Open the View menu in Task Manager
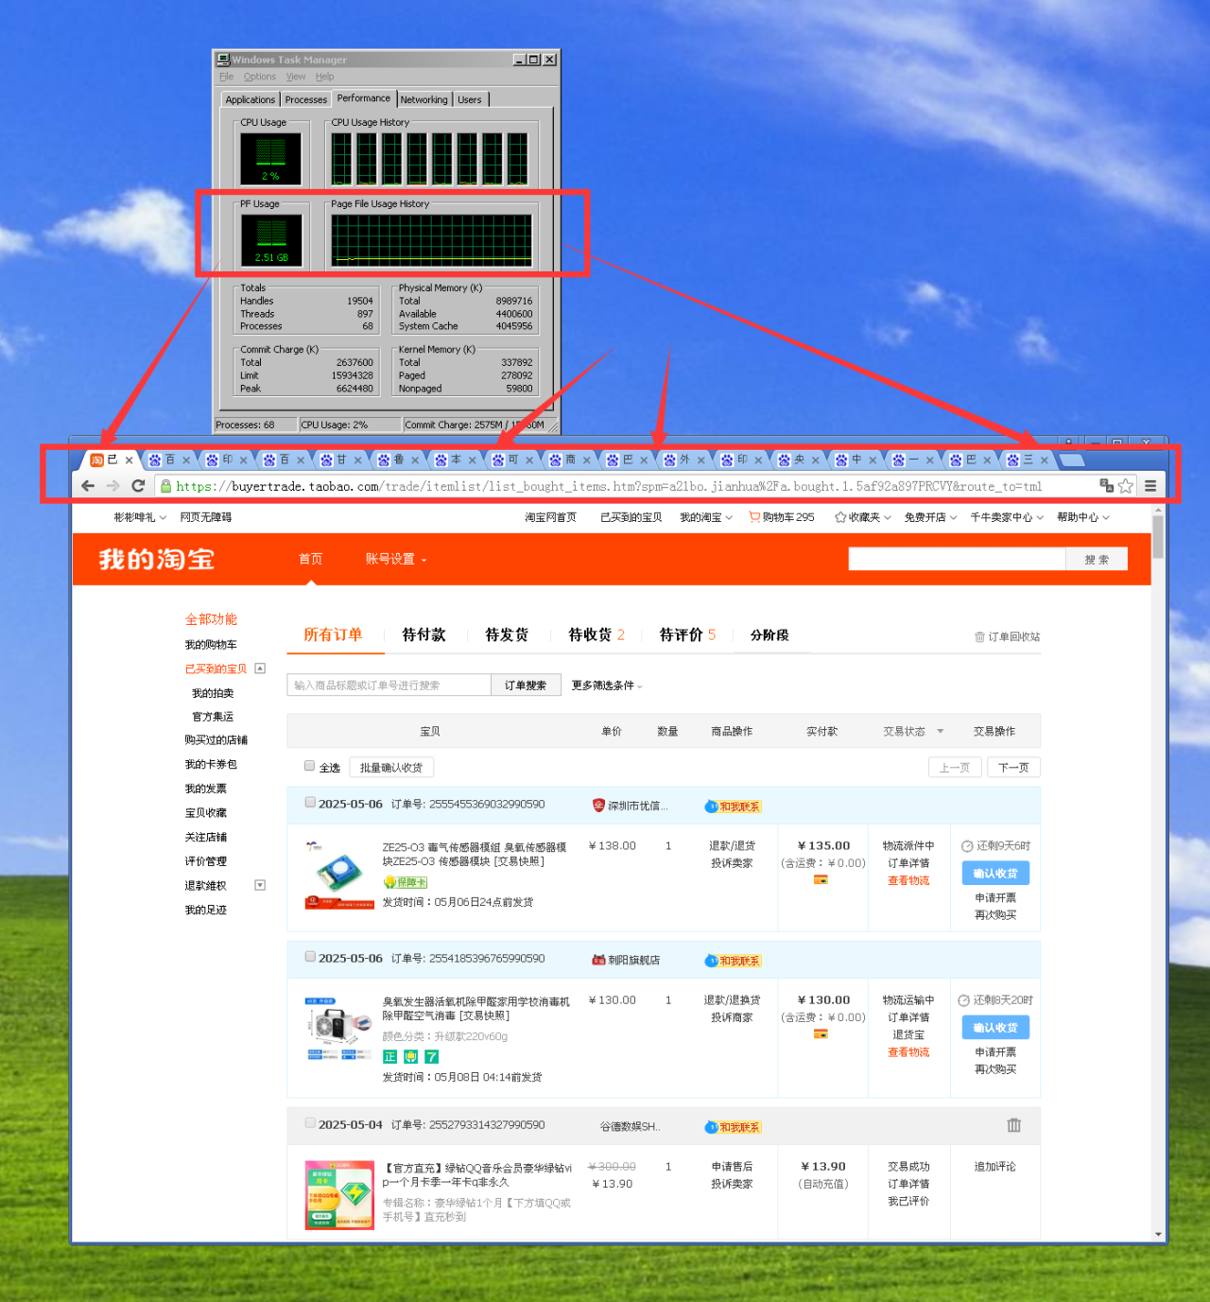The height and width of the screenshot is (1302, 1210). tap(296, 77)
